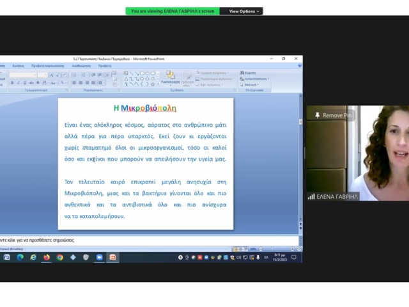Expand the shapes gallery more arrow
This screenshot has width=409, height=307.
[158, 84]
